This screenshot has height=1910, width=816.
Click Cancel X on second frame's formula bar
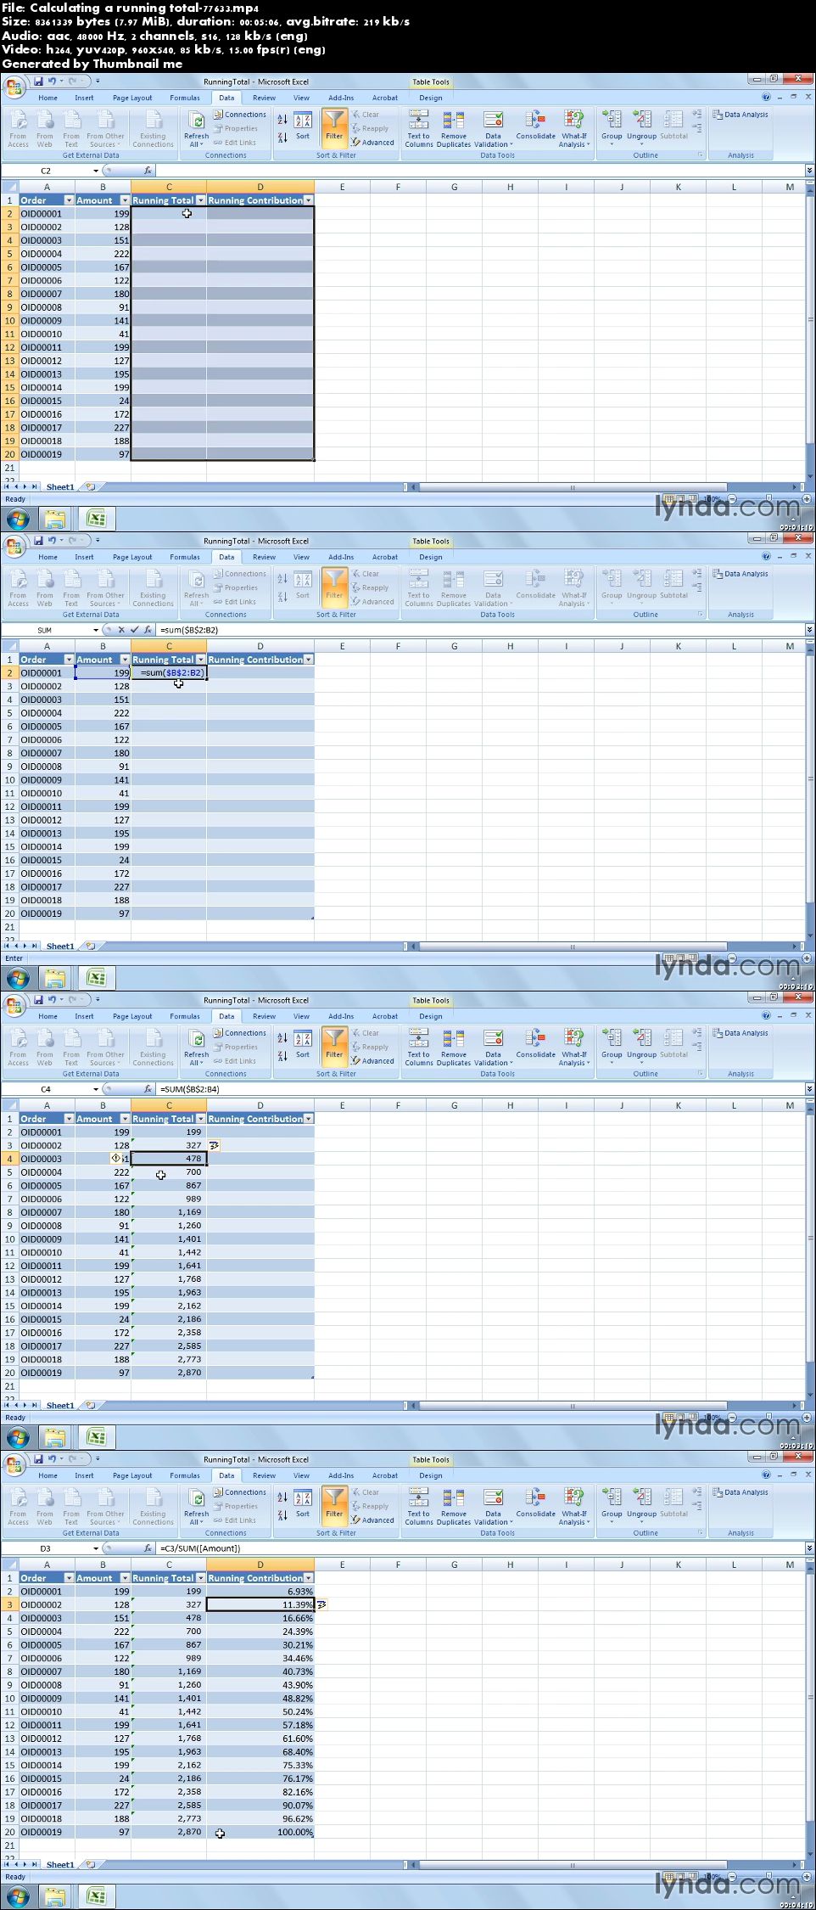click(121, 630)
